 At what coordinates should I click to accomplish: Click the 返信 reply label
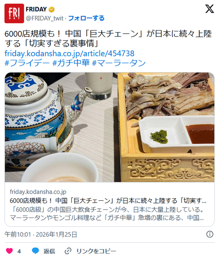(x=49, y=251)
